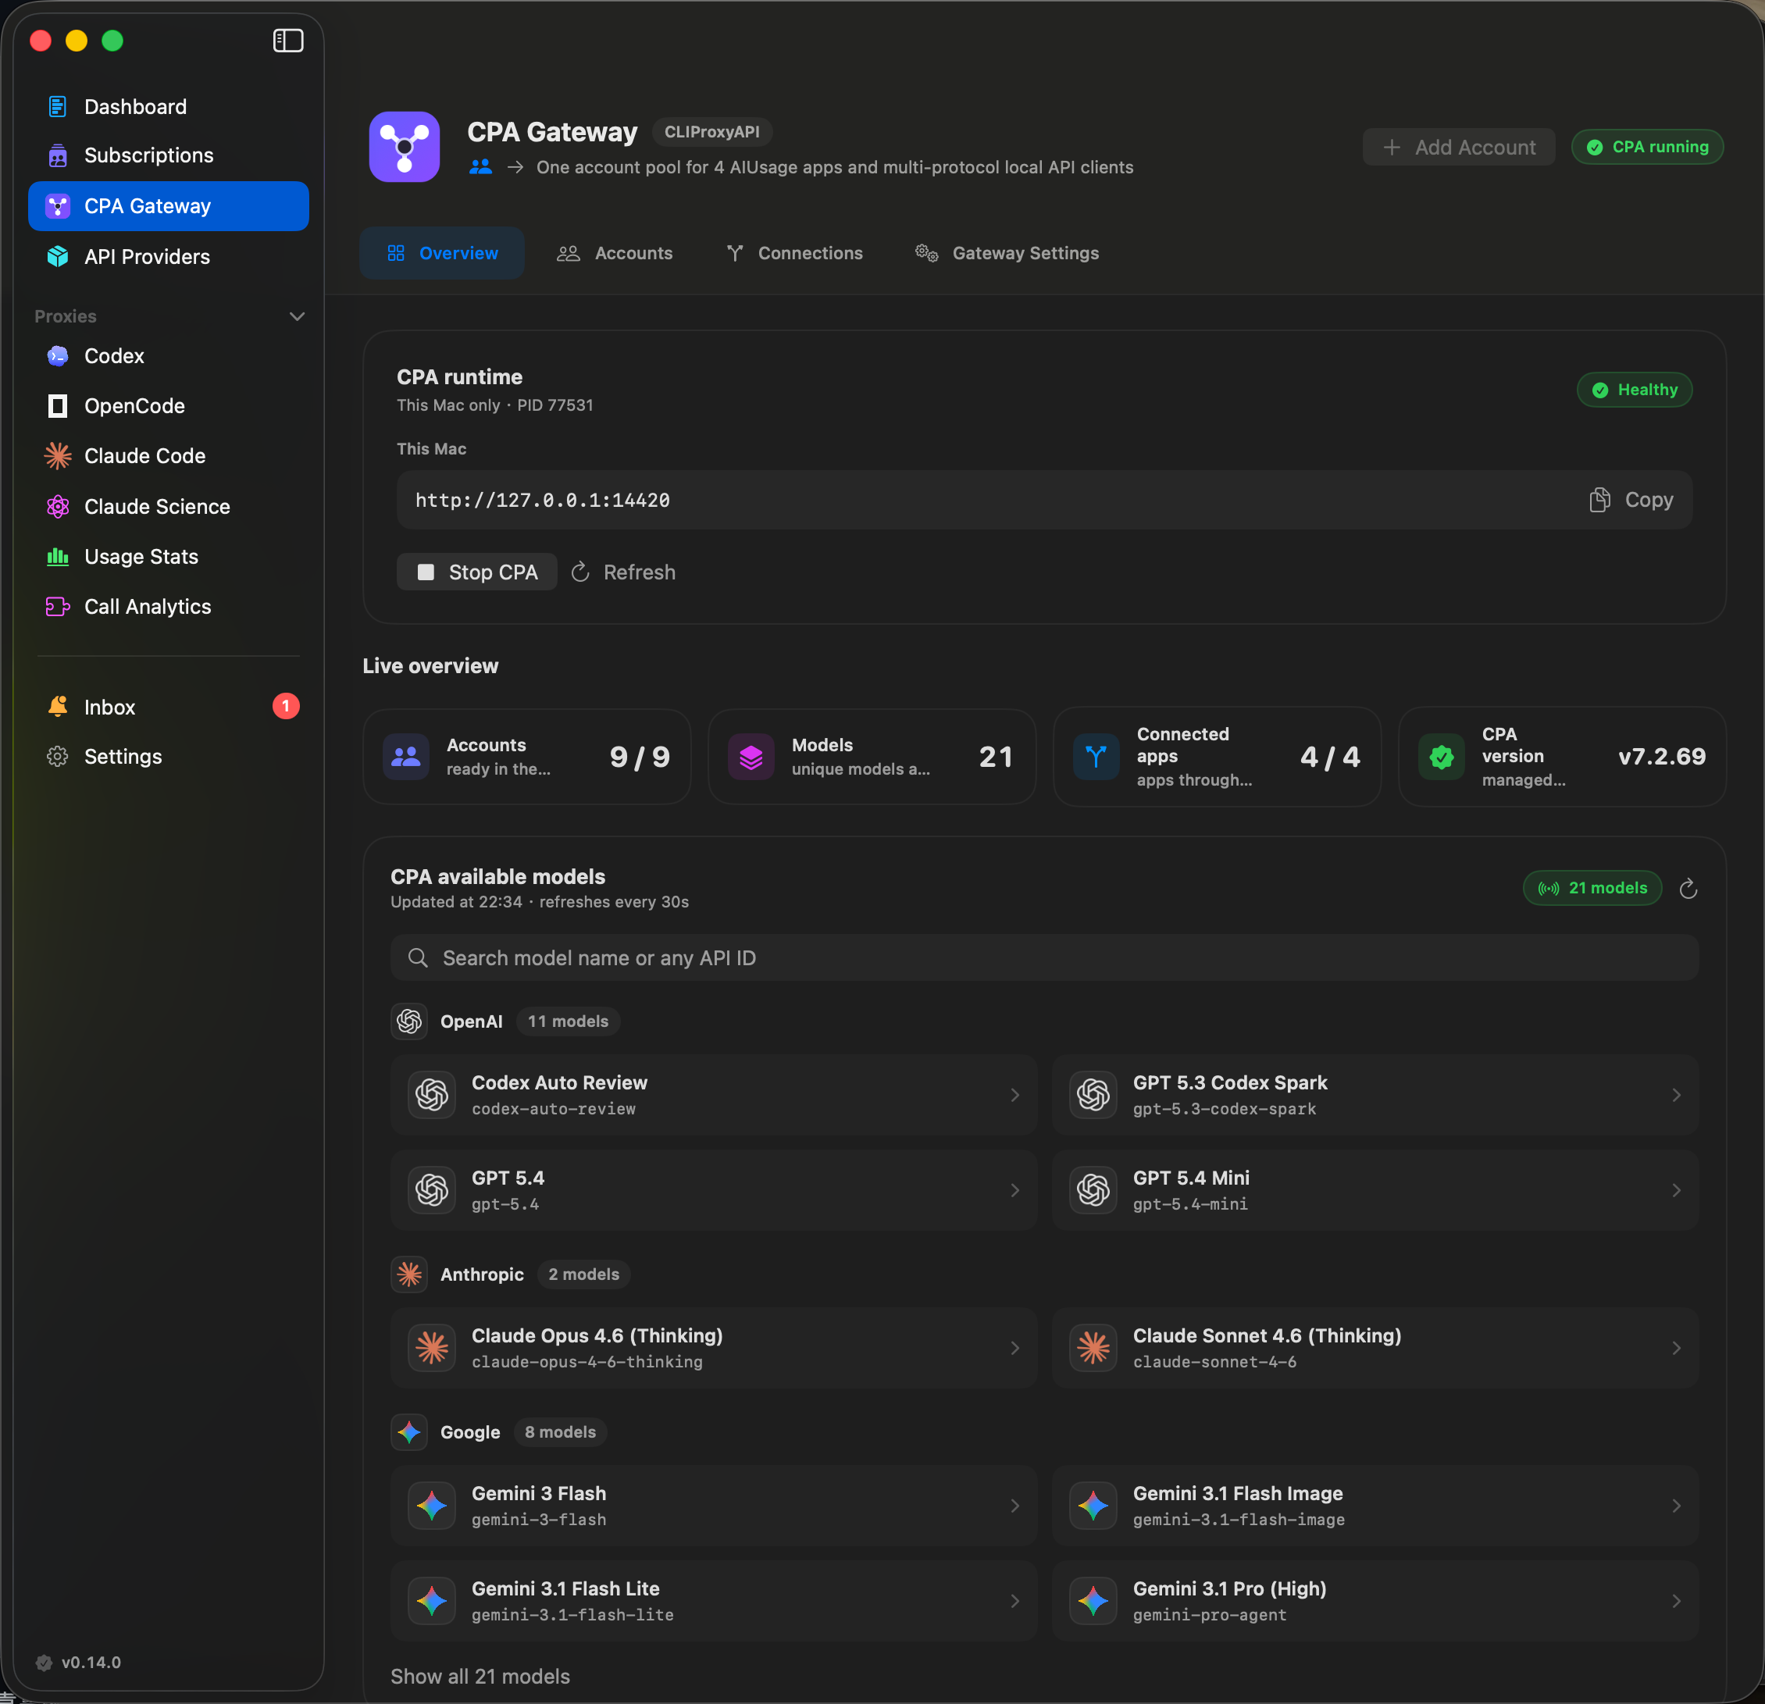Copy the local gateway URL
The width and height of the screenshot is (1765, 1704).
[x=1631, y=500]
